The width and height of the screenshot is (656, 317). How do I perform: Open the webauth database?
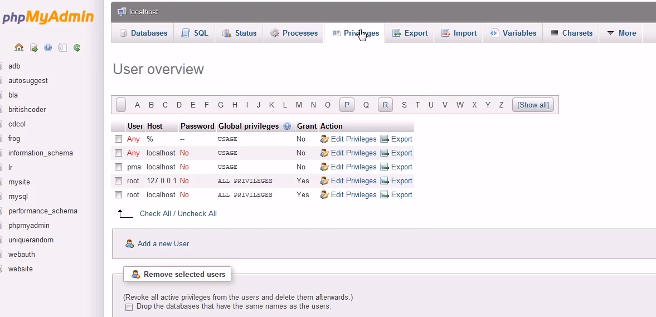[x=22, y=254]
